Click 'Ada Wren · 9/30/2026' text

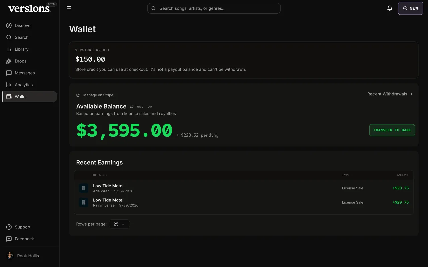coord(113,191)
